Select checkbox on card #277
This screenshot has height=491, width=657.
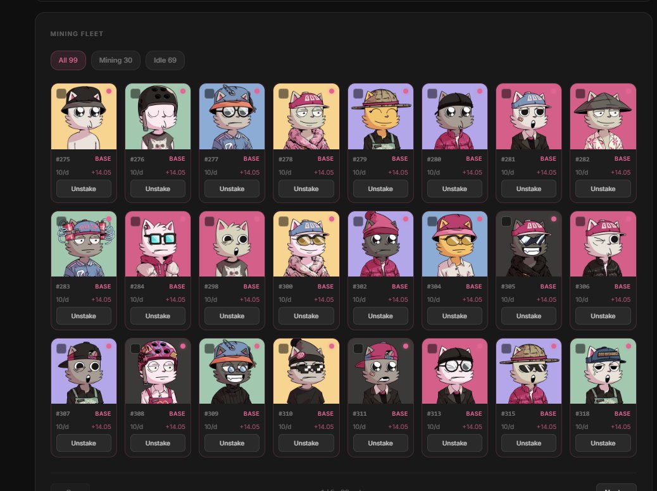point(210,94)
